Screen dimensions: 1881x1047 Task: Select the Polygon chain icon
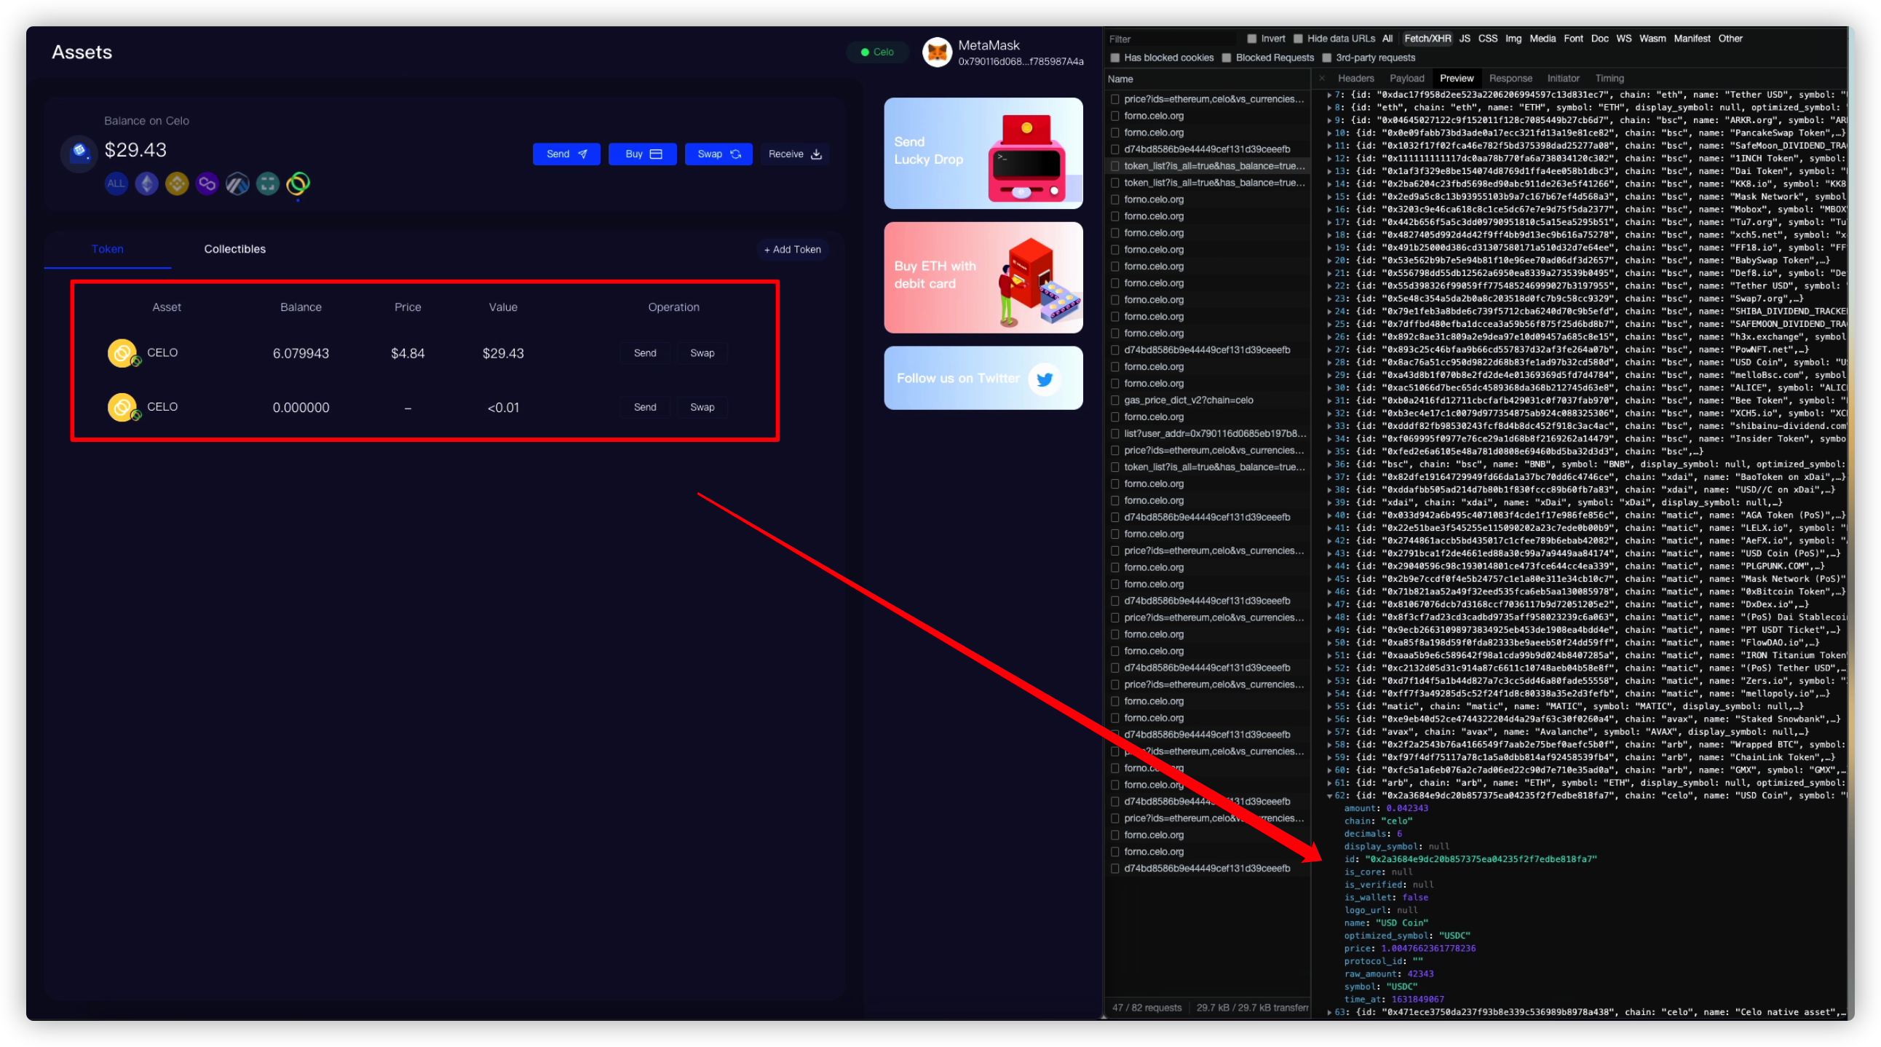pos(207,183)
